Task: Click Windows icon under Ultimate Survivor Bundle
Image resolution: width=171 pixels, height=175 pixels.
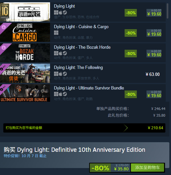Action: pyautogui.click(x=56, y=94)
